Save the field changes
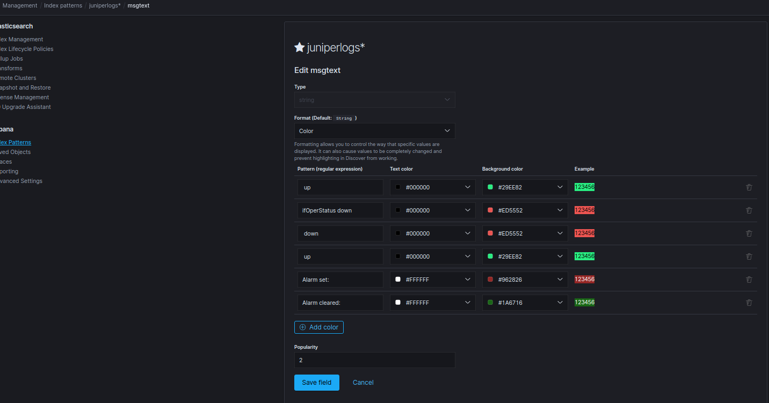This screenshot has height=403, width=769. (x=317, y=383)
